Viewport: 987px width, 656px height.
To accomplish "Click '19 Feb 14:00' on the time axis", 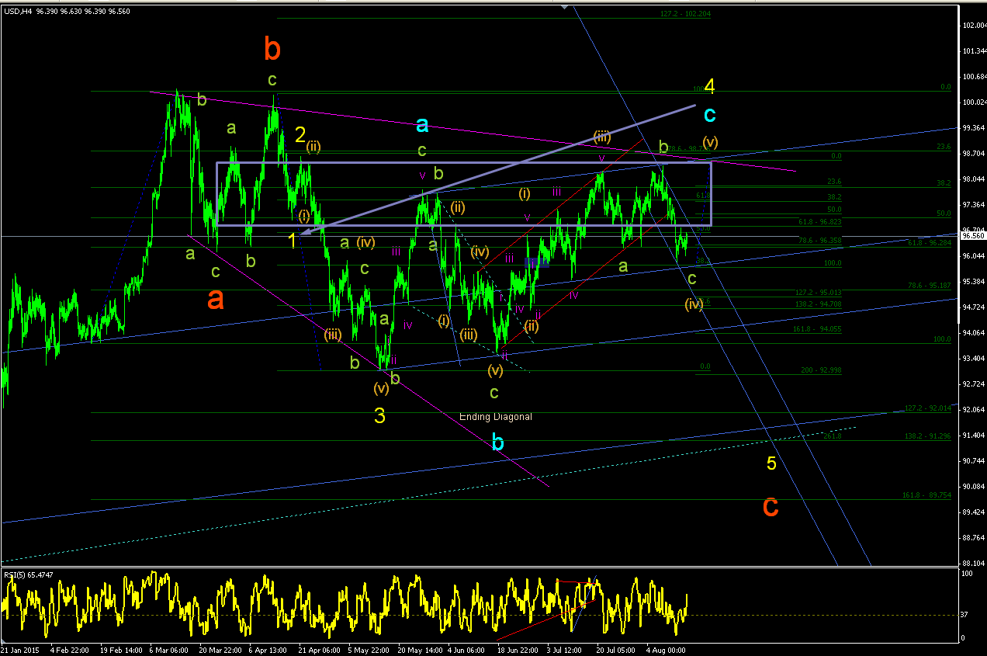I will coord(119,649).
